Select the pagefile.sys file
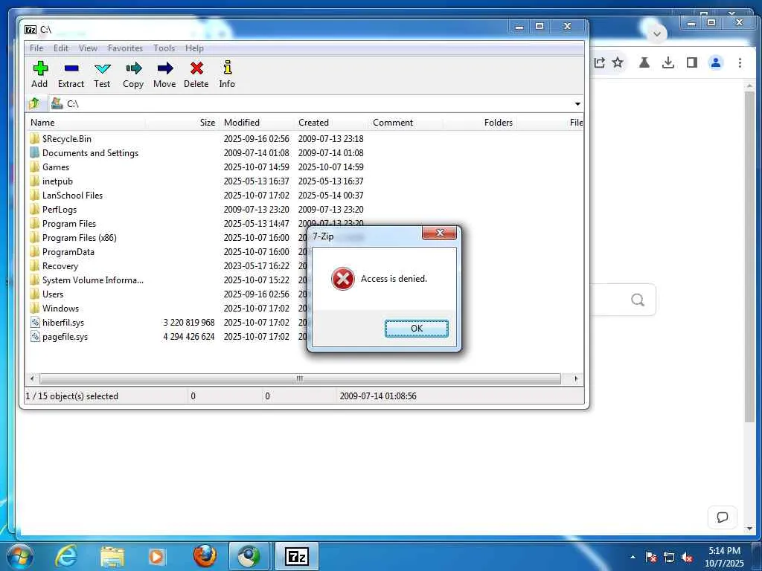This screenshot has width=762, height=571. (65, 337)
